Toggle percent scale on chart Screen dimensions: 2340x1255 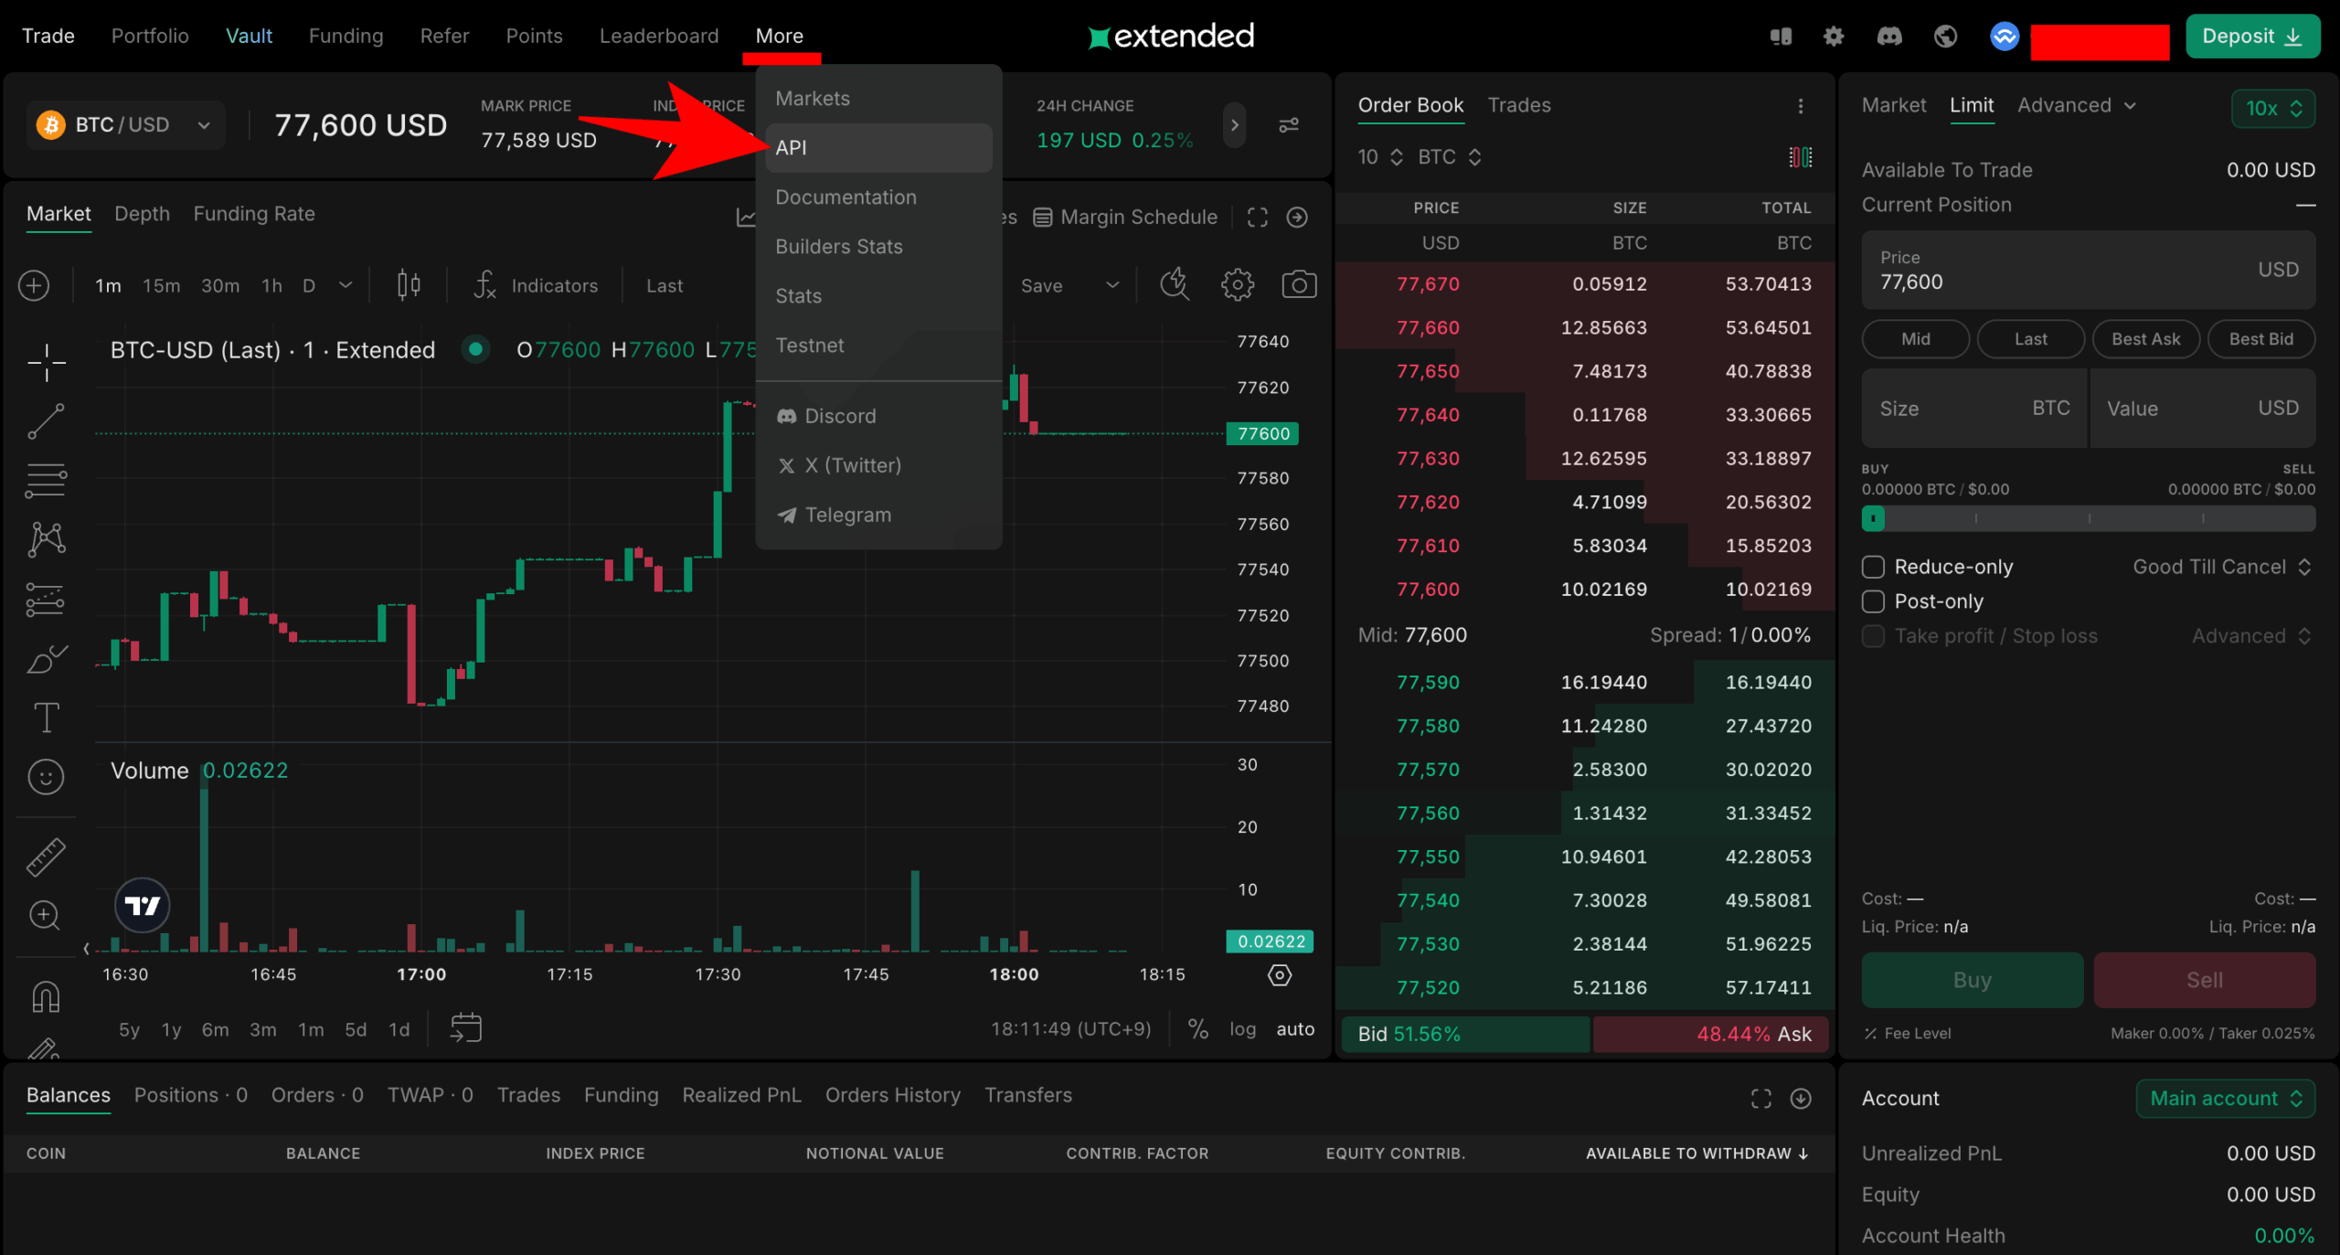point(1197,1029)
